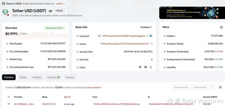Toggle the Age column time format
The image size is (225, 107).
pyautogui.click(x=69, y=97)
